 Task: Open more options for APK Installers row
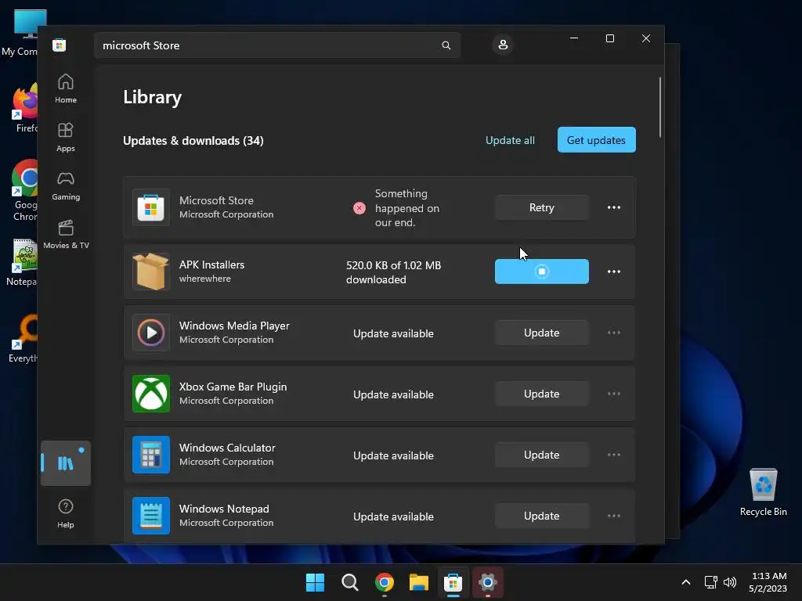(614, 272)
